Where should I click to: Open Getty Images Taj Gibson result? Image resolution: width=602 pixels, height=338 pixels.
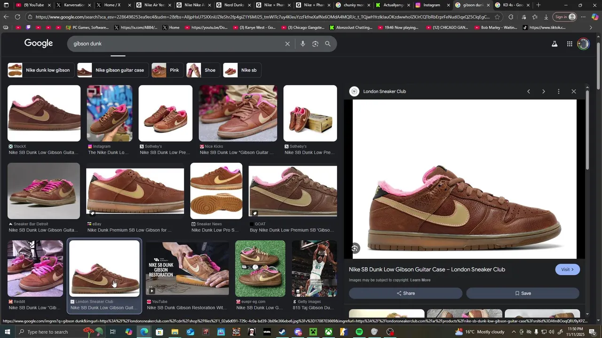tap(315, 269)
